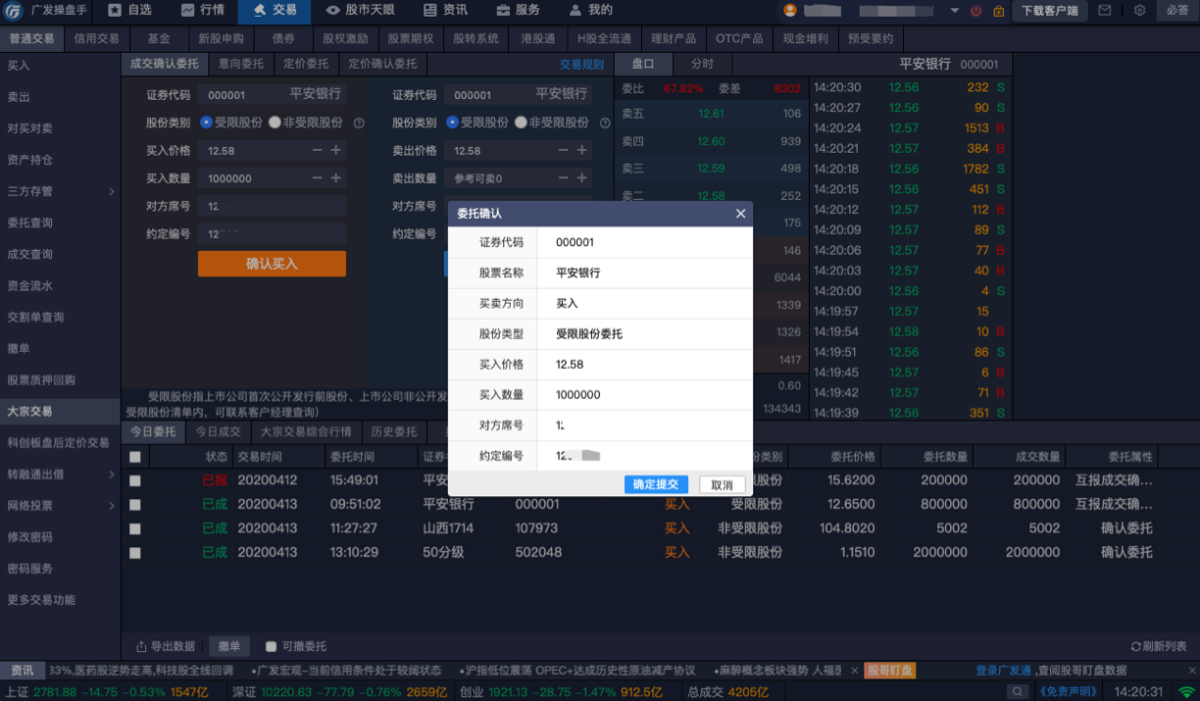The width and height of the screenshot is (1200, 701).
Task: Click 取消 button in dialog
Action: point(723,484)
